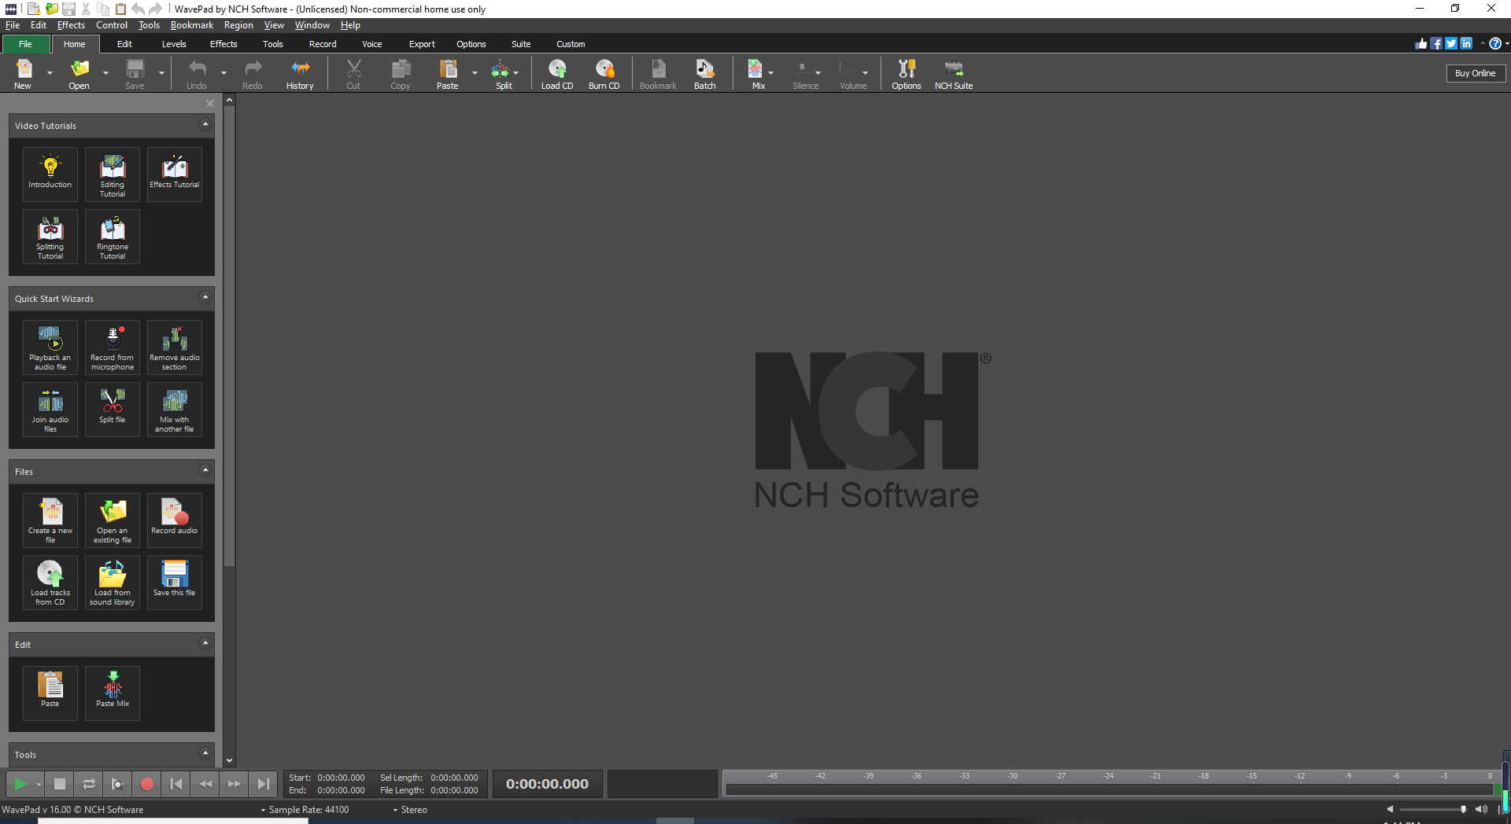Open the Splitting Tutorial
Image resolution: width=1511 pixels, height=824 pixels.
pyautogui.click(x=50, y=237)
